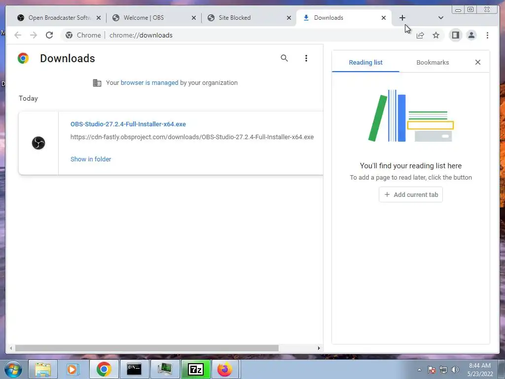Click the scrollbar left arrow
Screen dimensions: 505x379
tap(11, 348)
